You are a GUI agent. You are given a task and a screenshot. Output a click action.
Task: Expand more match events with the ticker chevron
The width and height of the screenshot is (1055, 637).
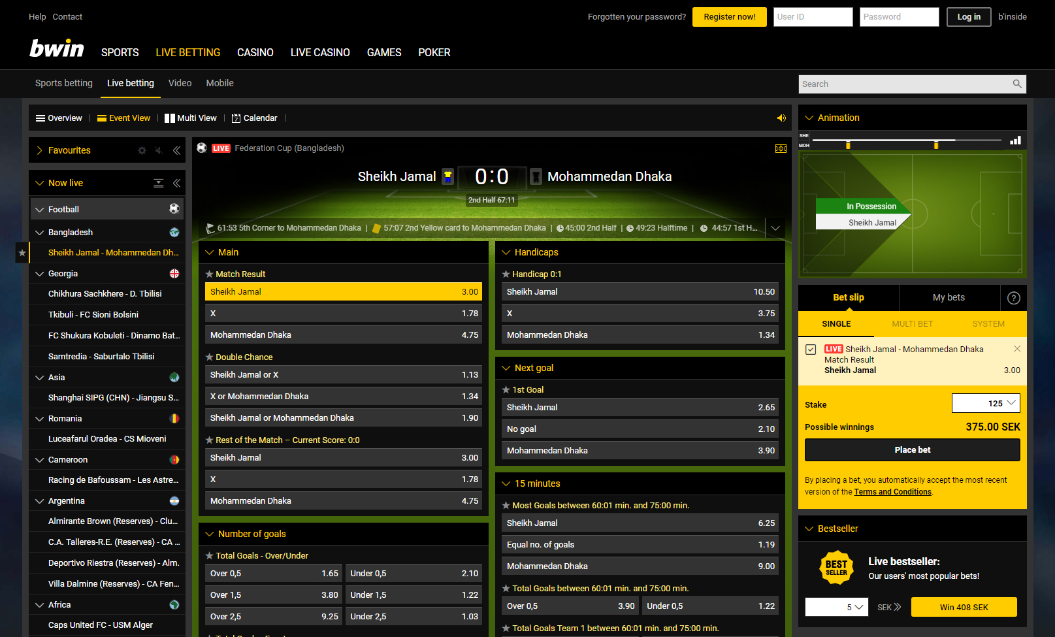click(x=775, y=228)
